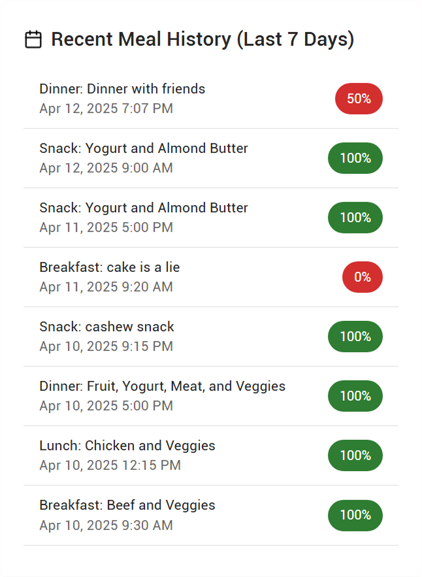
Task: Click the 100% badge for Beef and Veggies
Action: click(x=355, y=515)
